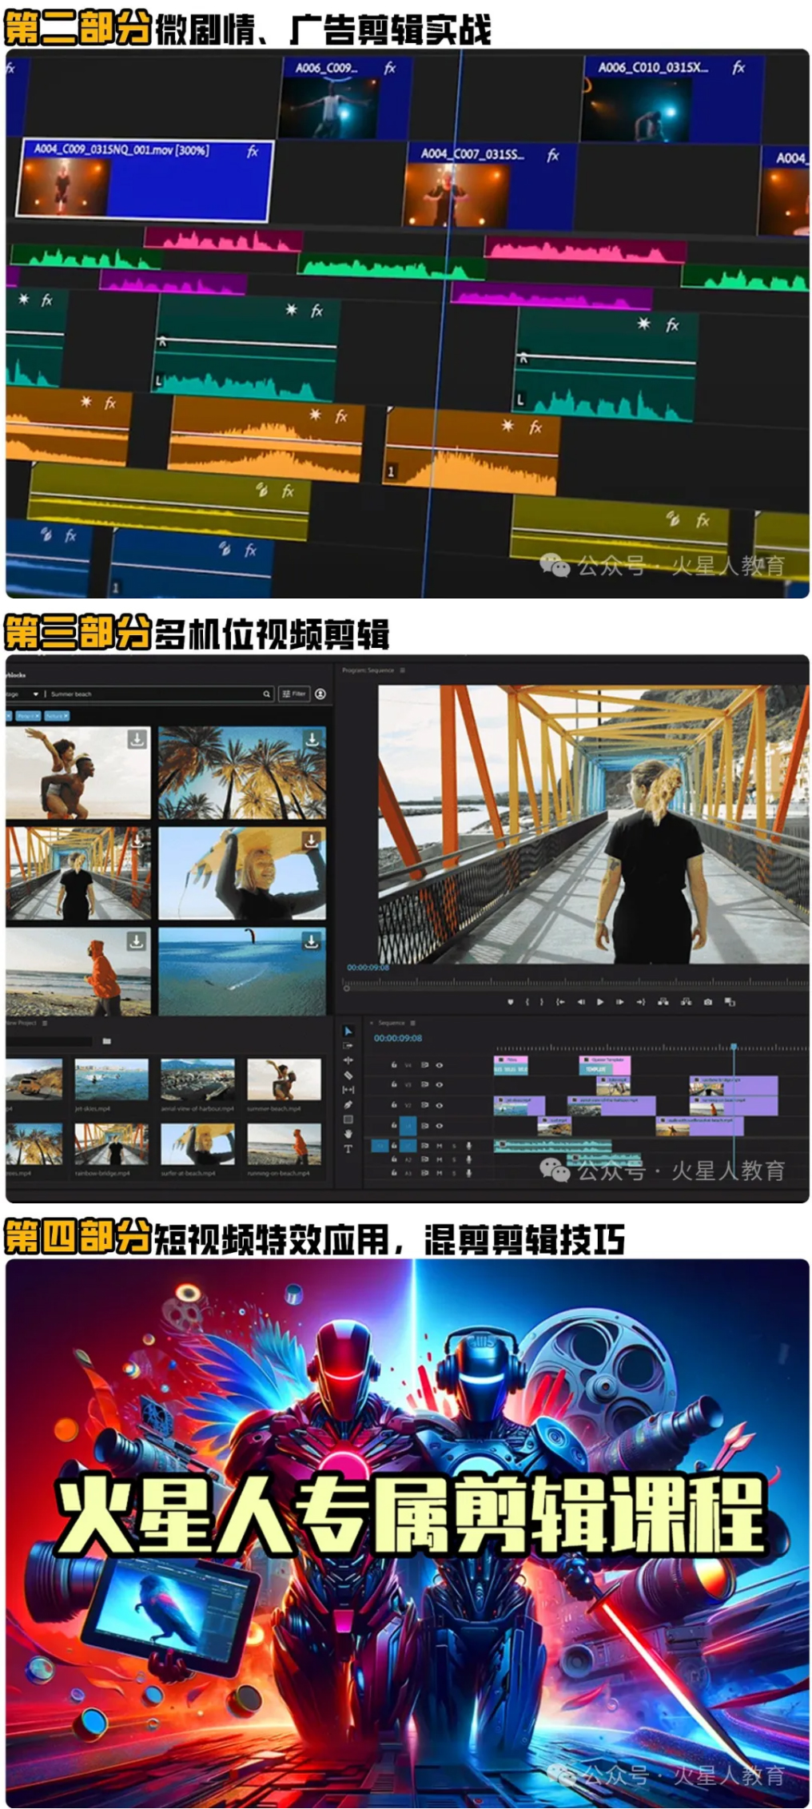Download the kitesurfing ocean stock clip
Screen dimensions: 812x1809
311,941
